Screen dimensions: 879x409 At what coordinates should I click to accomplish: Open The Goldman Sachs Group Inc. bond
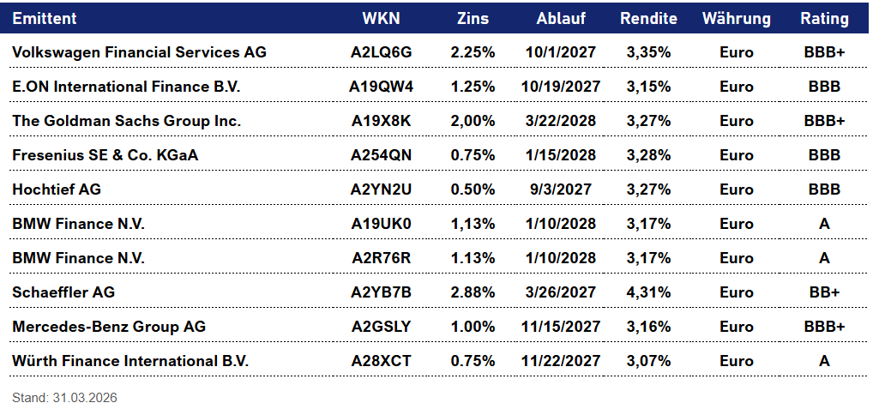(x=126, y=121)
